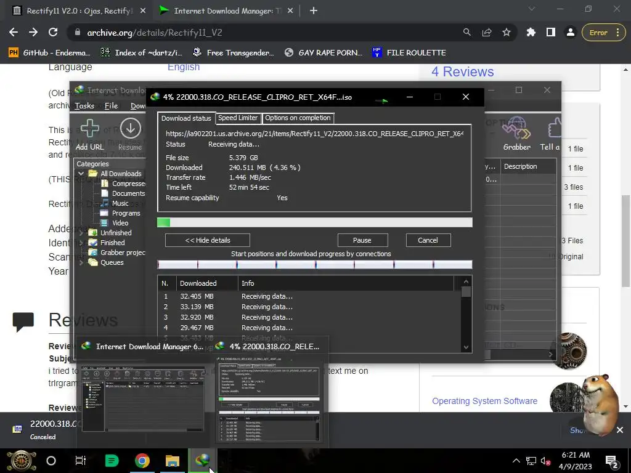This screenshot has height=473, width=631.
Task: Cancel the ISO download
Action: [428, 240]
